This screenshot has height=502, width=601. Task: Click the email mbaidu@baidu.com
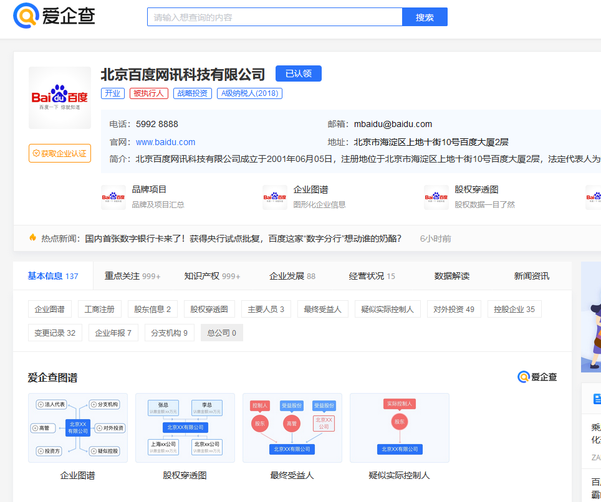click(x=393, y=124)
